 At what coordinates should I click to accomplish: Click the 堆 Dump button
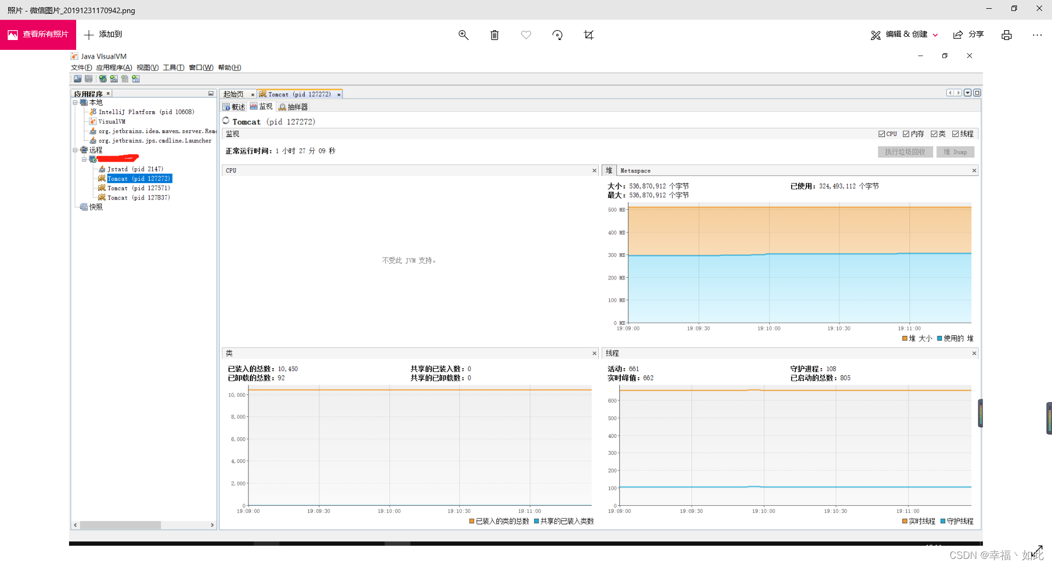tap(955, 152)
